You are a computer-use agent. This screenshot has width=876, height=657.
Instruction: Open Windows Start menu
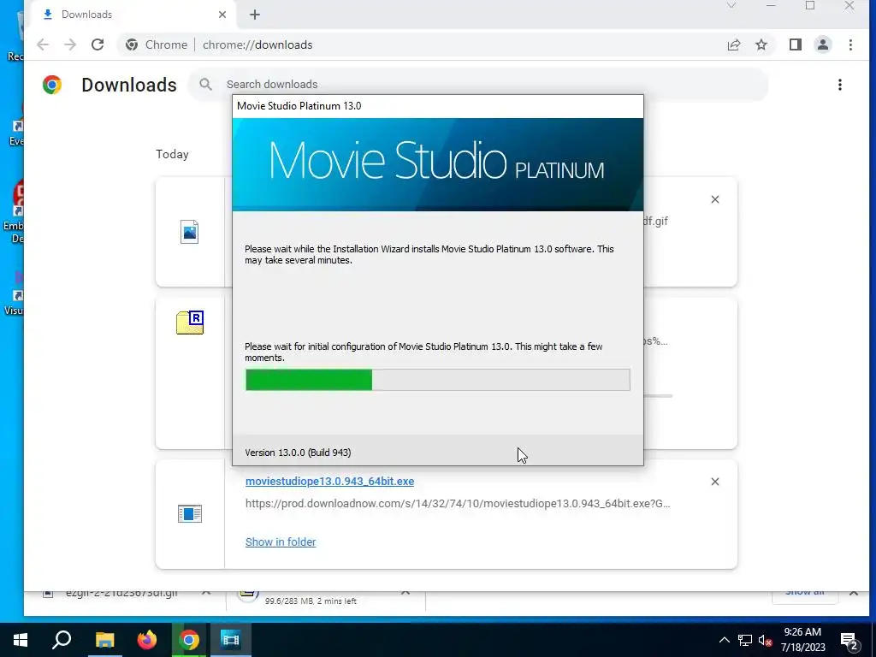(21, 640)
